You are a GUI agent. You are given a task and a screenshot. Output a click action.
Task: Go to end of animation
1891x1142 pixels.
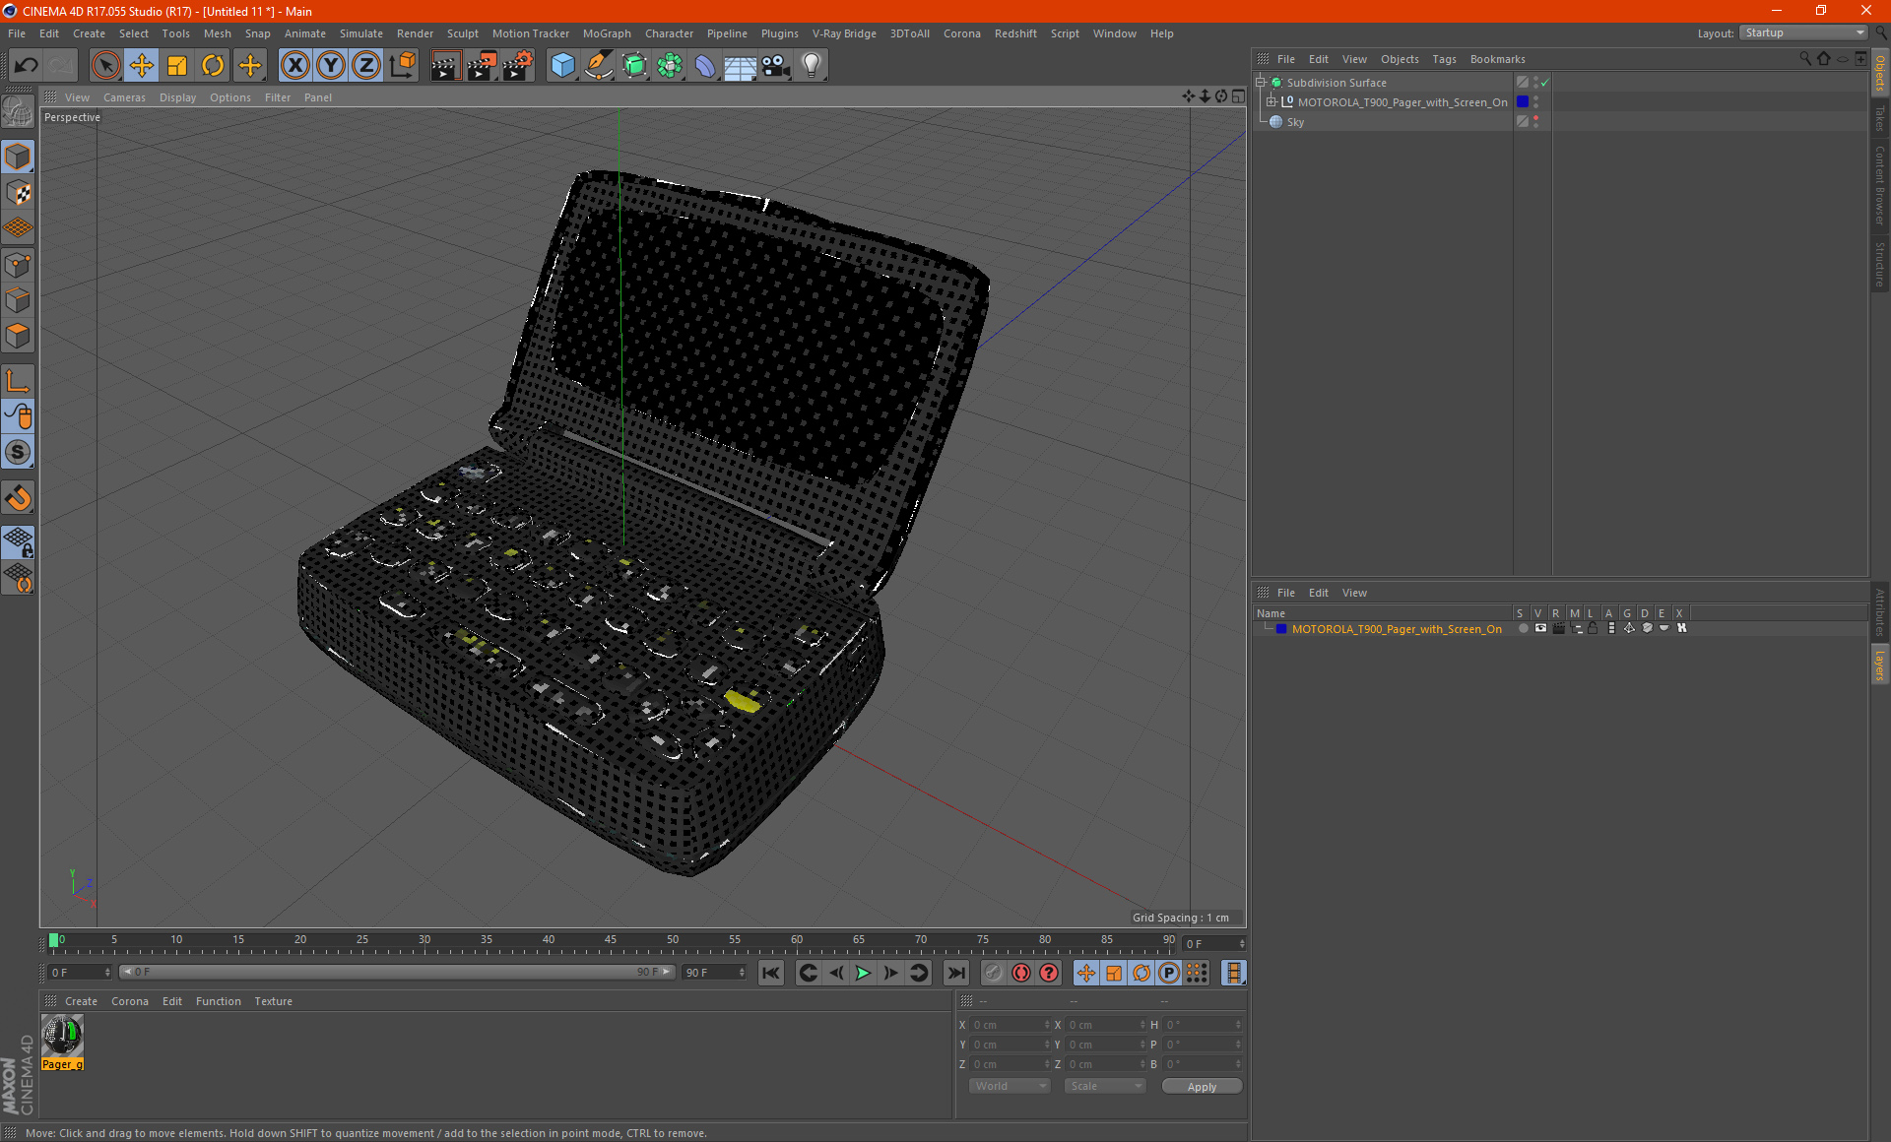[x=955, y=973]
